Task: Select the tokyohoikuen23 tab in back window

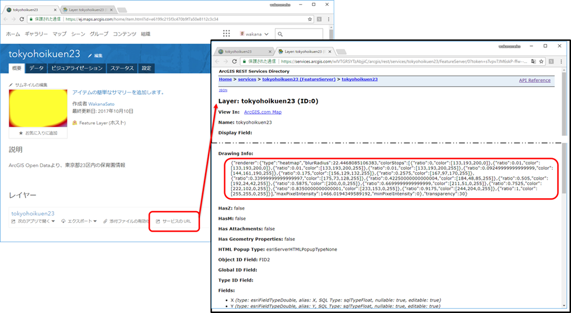Action: point(30,10)
